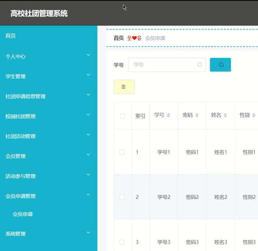Click cell 学号3 in table

pyautogui.click(x=164, y=242)
